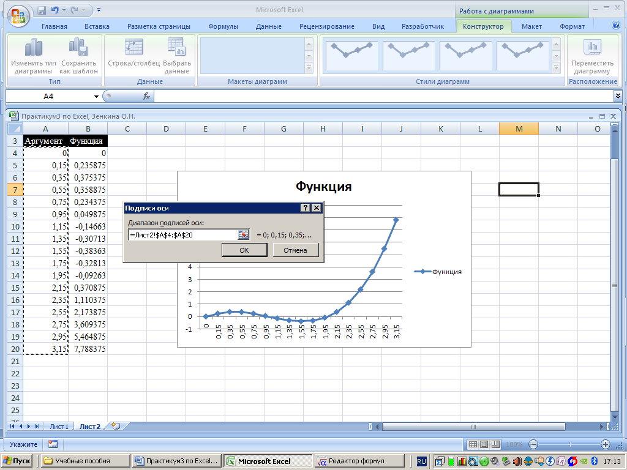
Task: Select the first chart style thumbnail
Action: coord(351,56)
